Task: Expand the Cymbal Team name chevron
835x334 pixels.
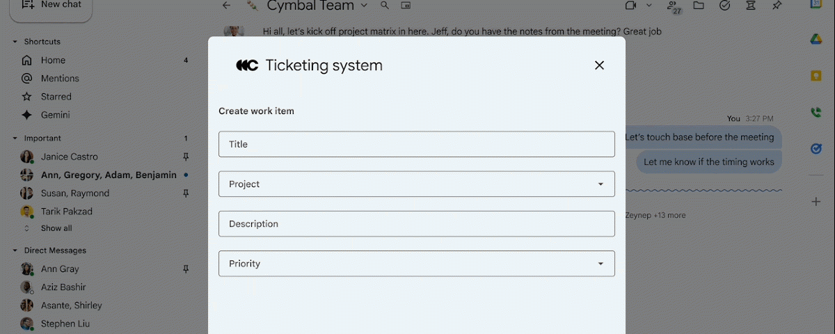Action: [365, 6]
